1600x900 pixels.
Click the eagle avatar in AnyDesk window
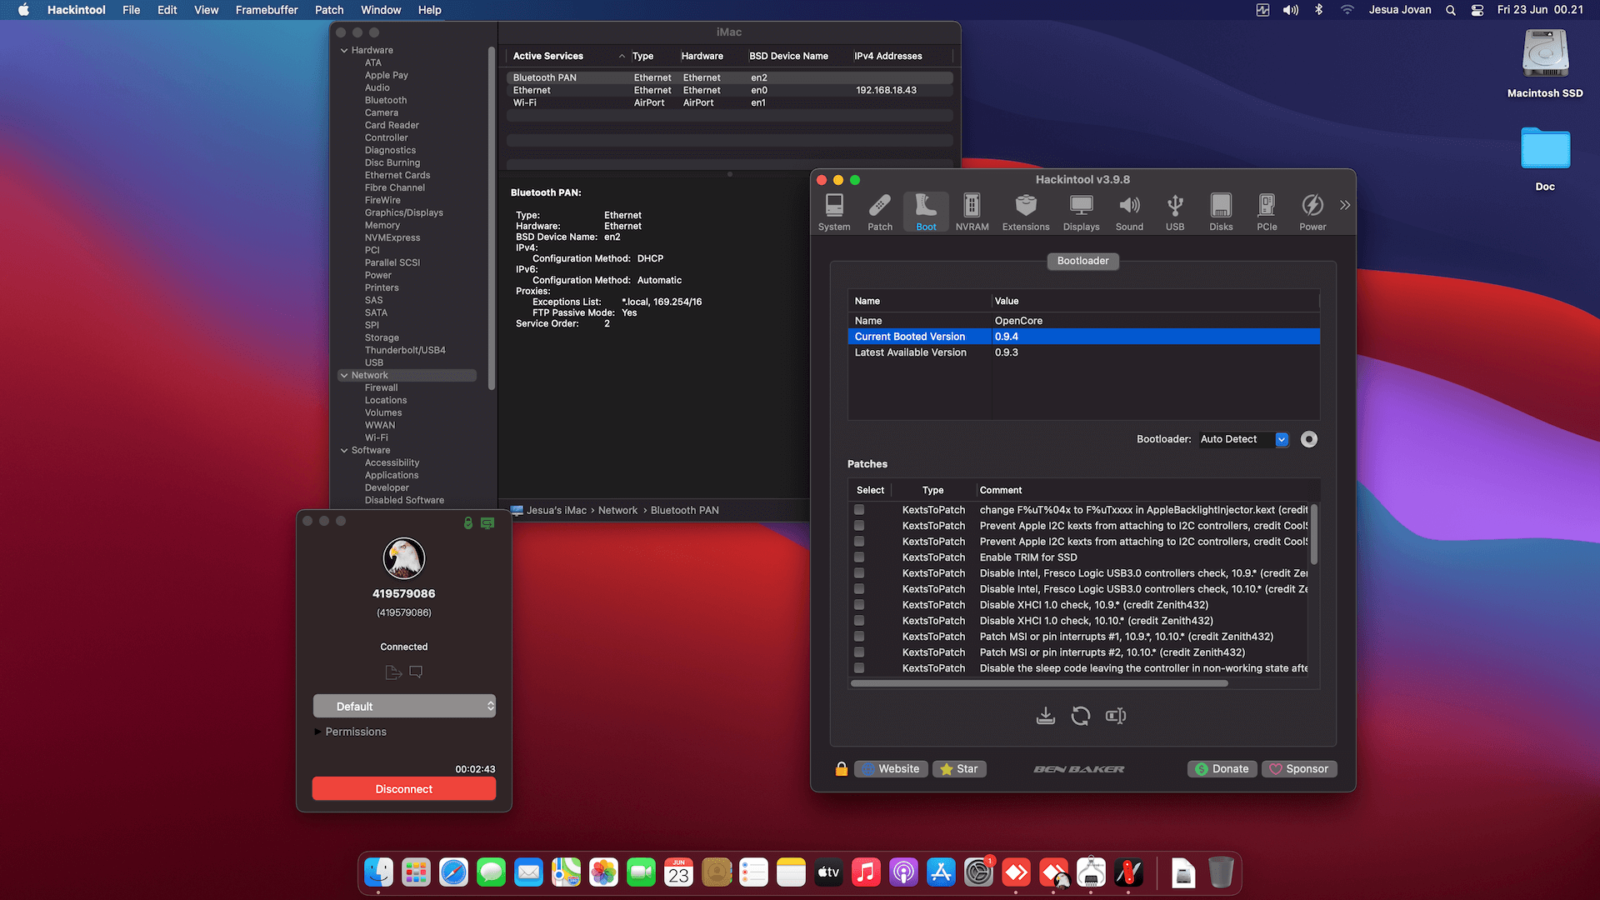coord(404,558)
